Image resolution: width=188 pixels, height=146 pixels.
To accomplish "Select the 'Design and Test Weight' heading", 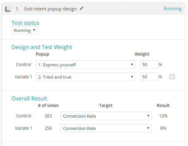I will tap(42, 47).
